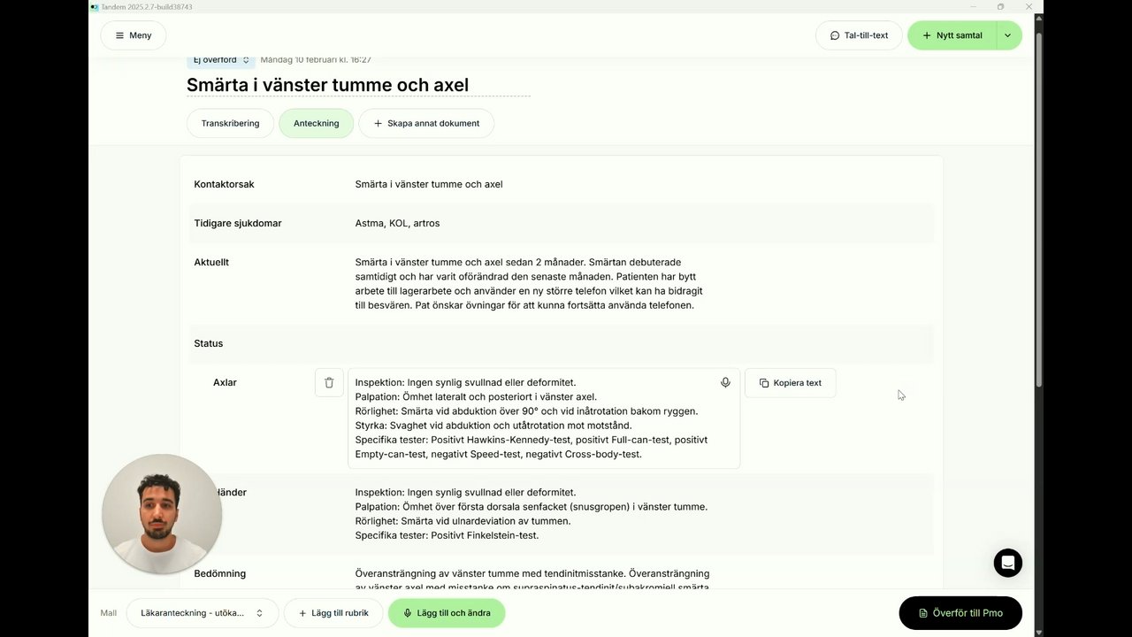Viewport: 1132px width, 637px height.
Task: Click the Tal-till-text button
Action: (859, 35)
